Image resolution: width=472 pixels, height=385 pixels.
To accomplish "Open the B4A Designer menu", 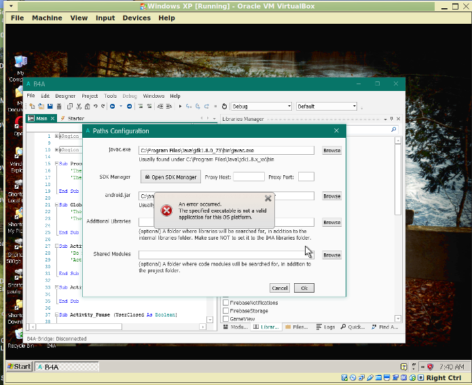I will pyautogui.click(x=65, y=96).
